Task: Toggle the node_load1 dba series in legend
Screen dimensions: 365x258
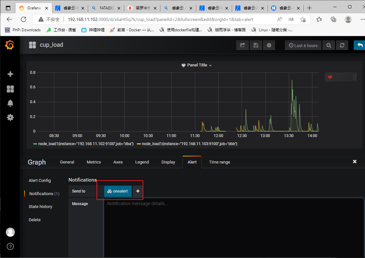Action: (x=84, y=144)
